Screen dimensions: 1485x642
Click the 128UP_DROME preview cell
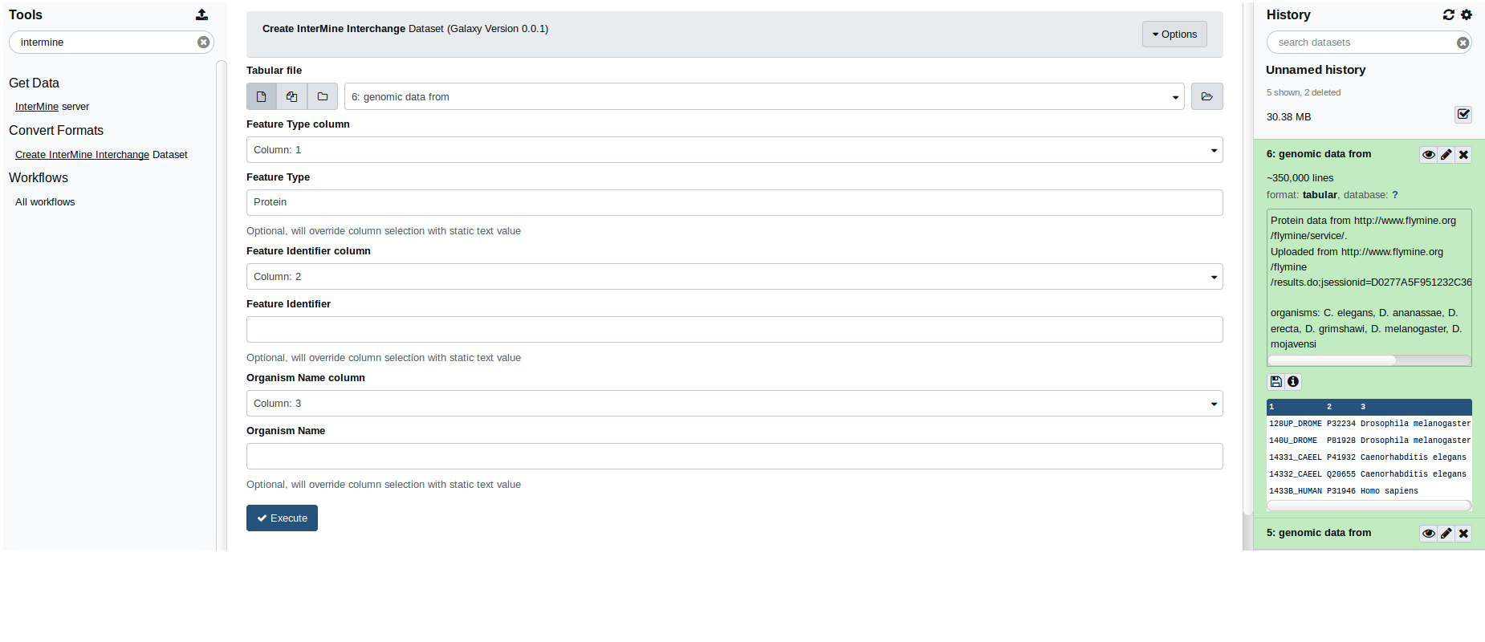click(1295, 424)
